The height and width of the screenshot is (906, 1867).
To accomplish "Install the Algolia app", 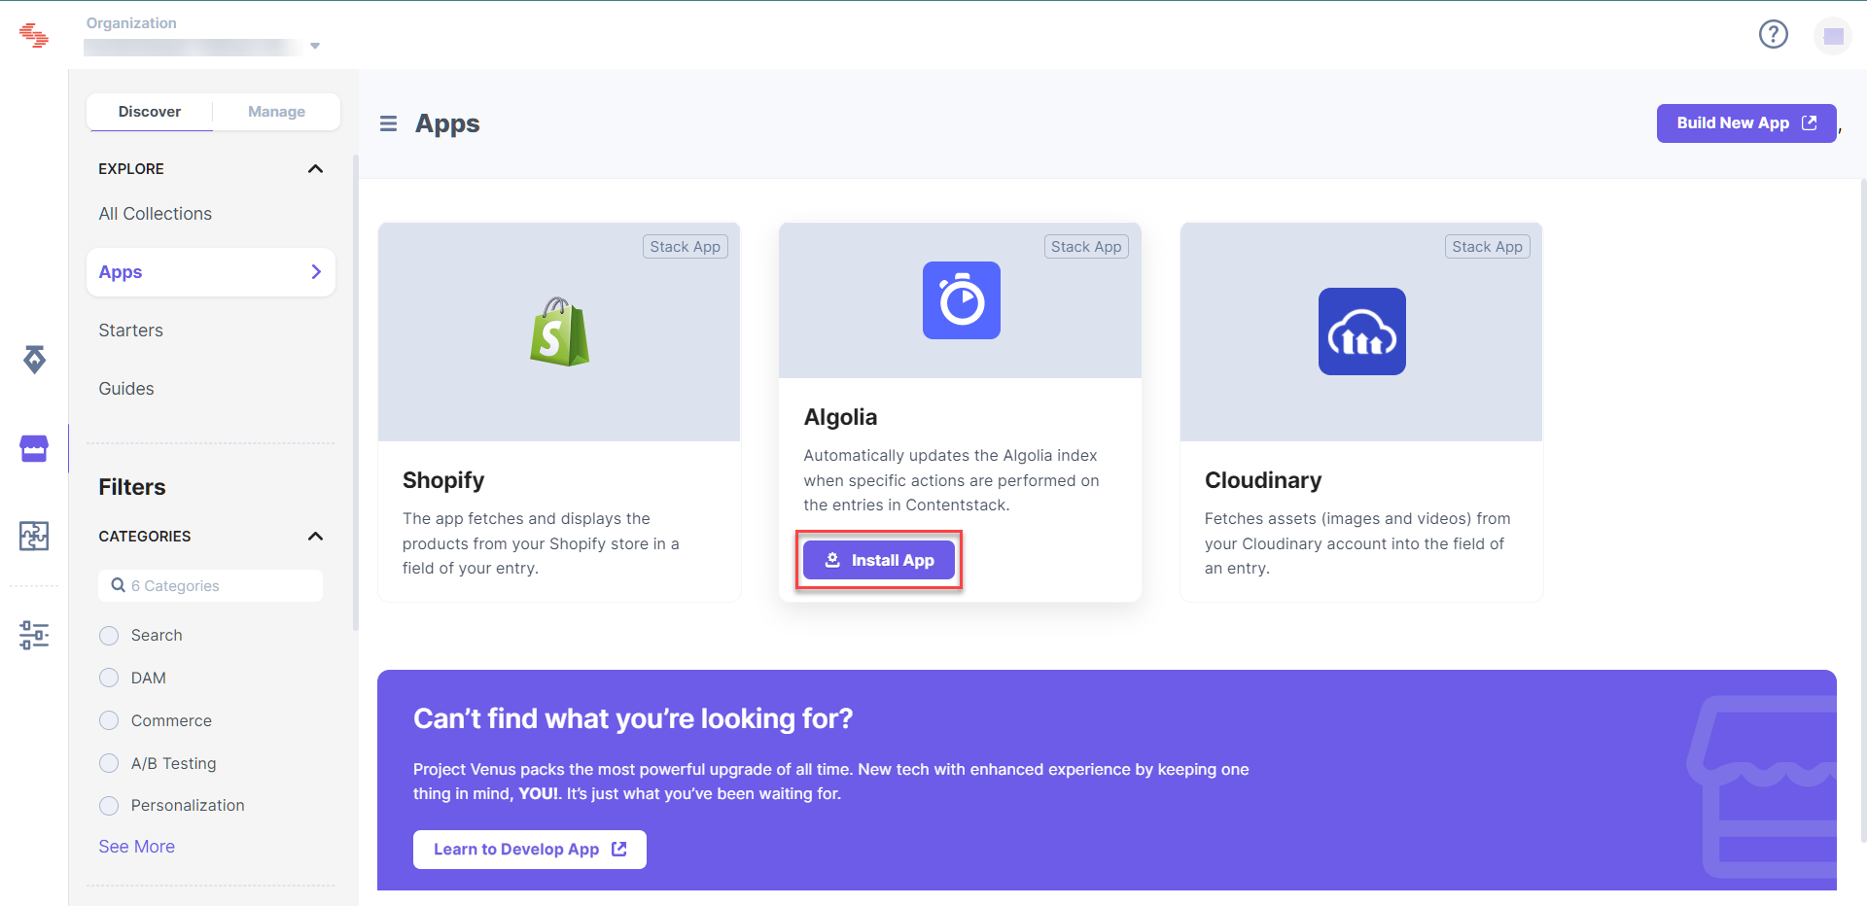I will point(879,560).
